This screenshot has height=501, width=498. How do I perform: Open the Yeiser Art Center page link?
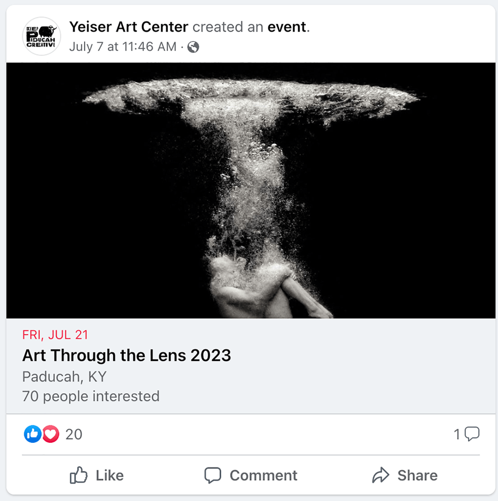pos(129,27)
